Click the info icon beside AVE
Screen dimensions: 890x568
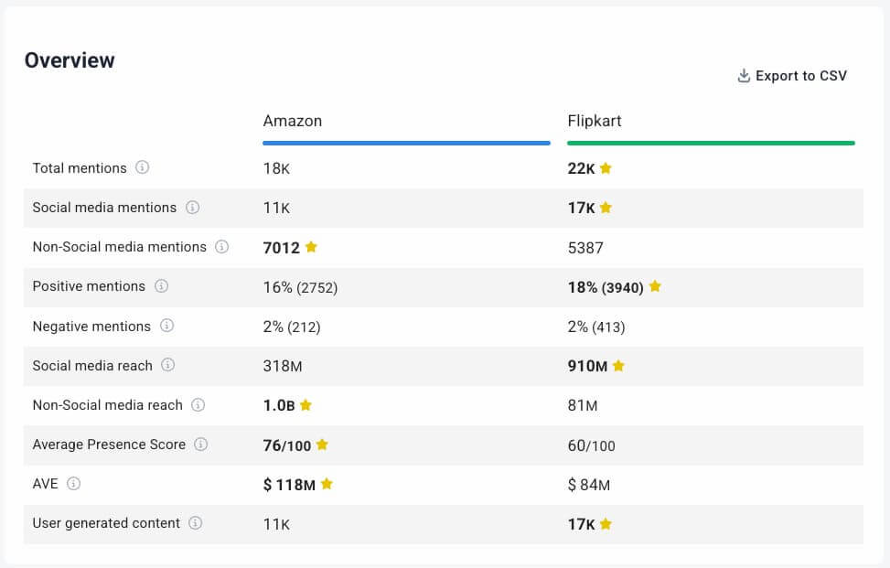[x=74, y=484]
